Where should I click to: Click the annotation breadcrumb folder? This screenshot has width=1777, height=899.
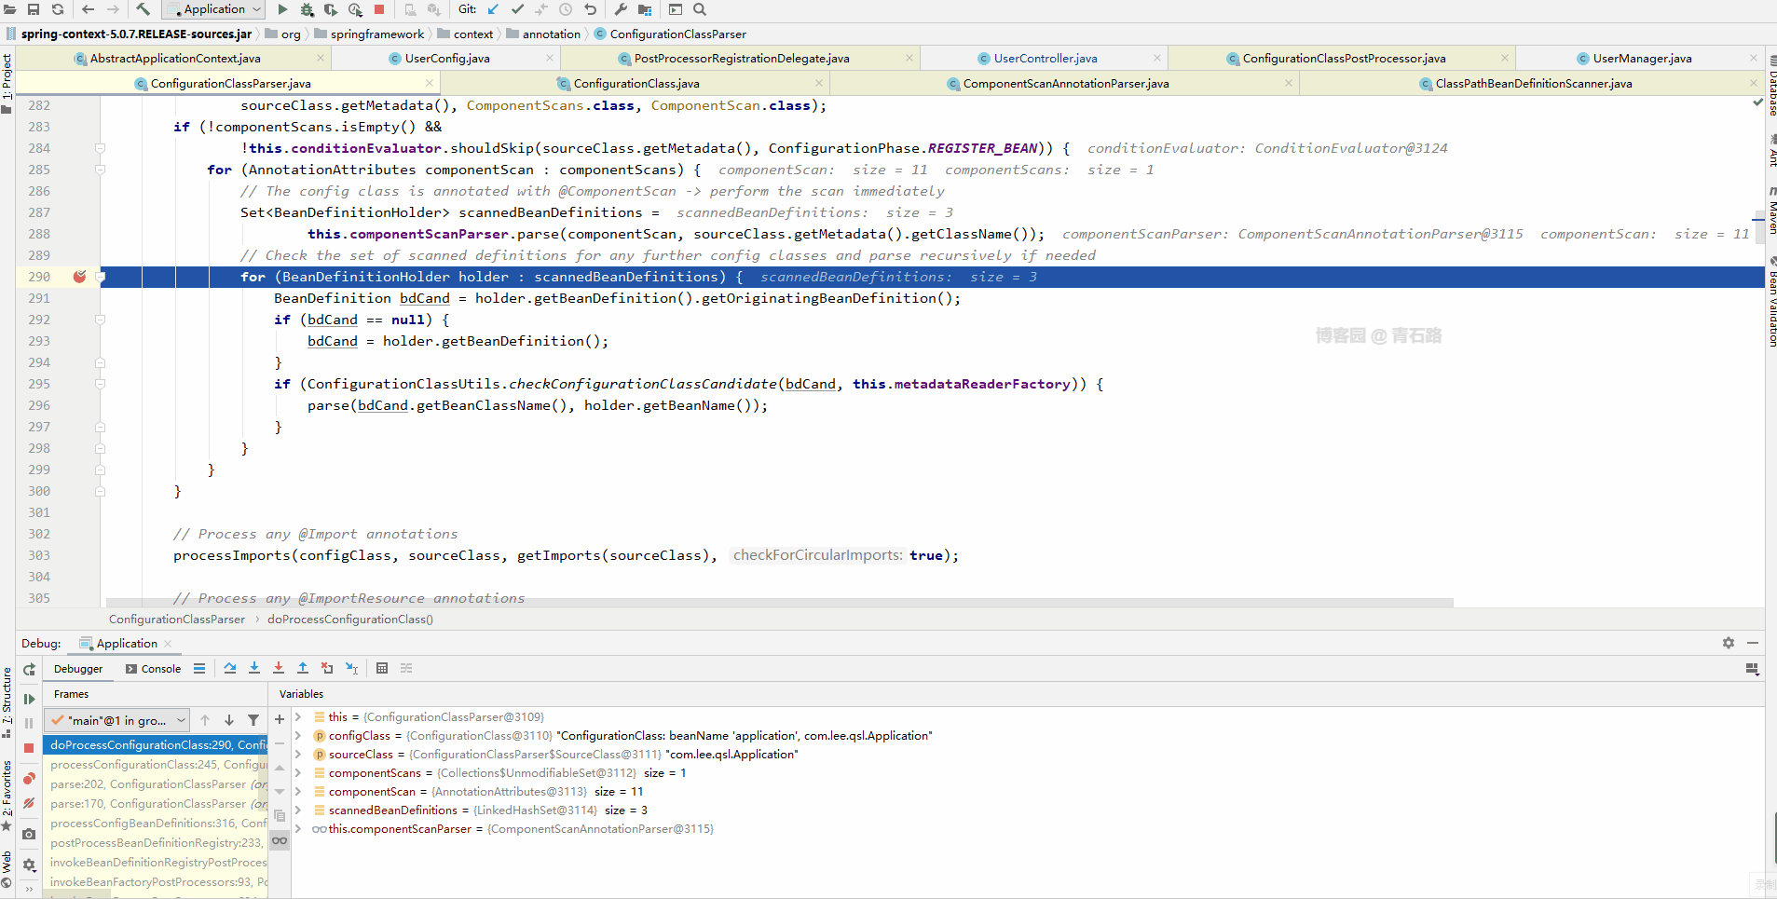(544, 34)
